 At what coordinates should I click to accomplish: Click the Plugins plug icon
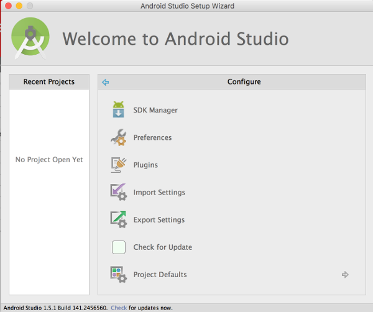tap(119, 165)
